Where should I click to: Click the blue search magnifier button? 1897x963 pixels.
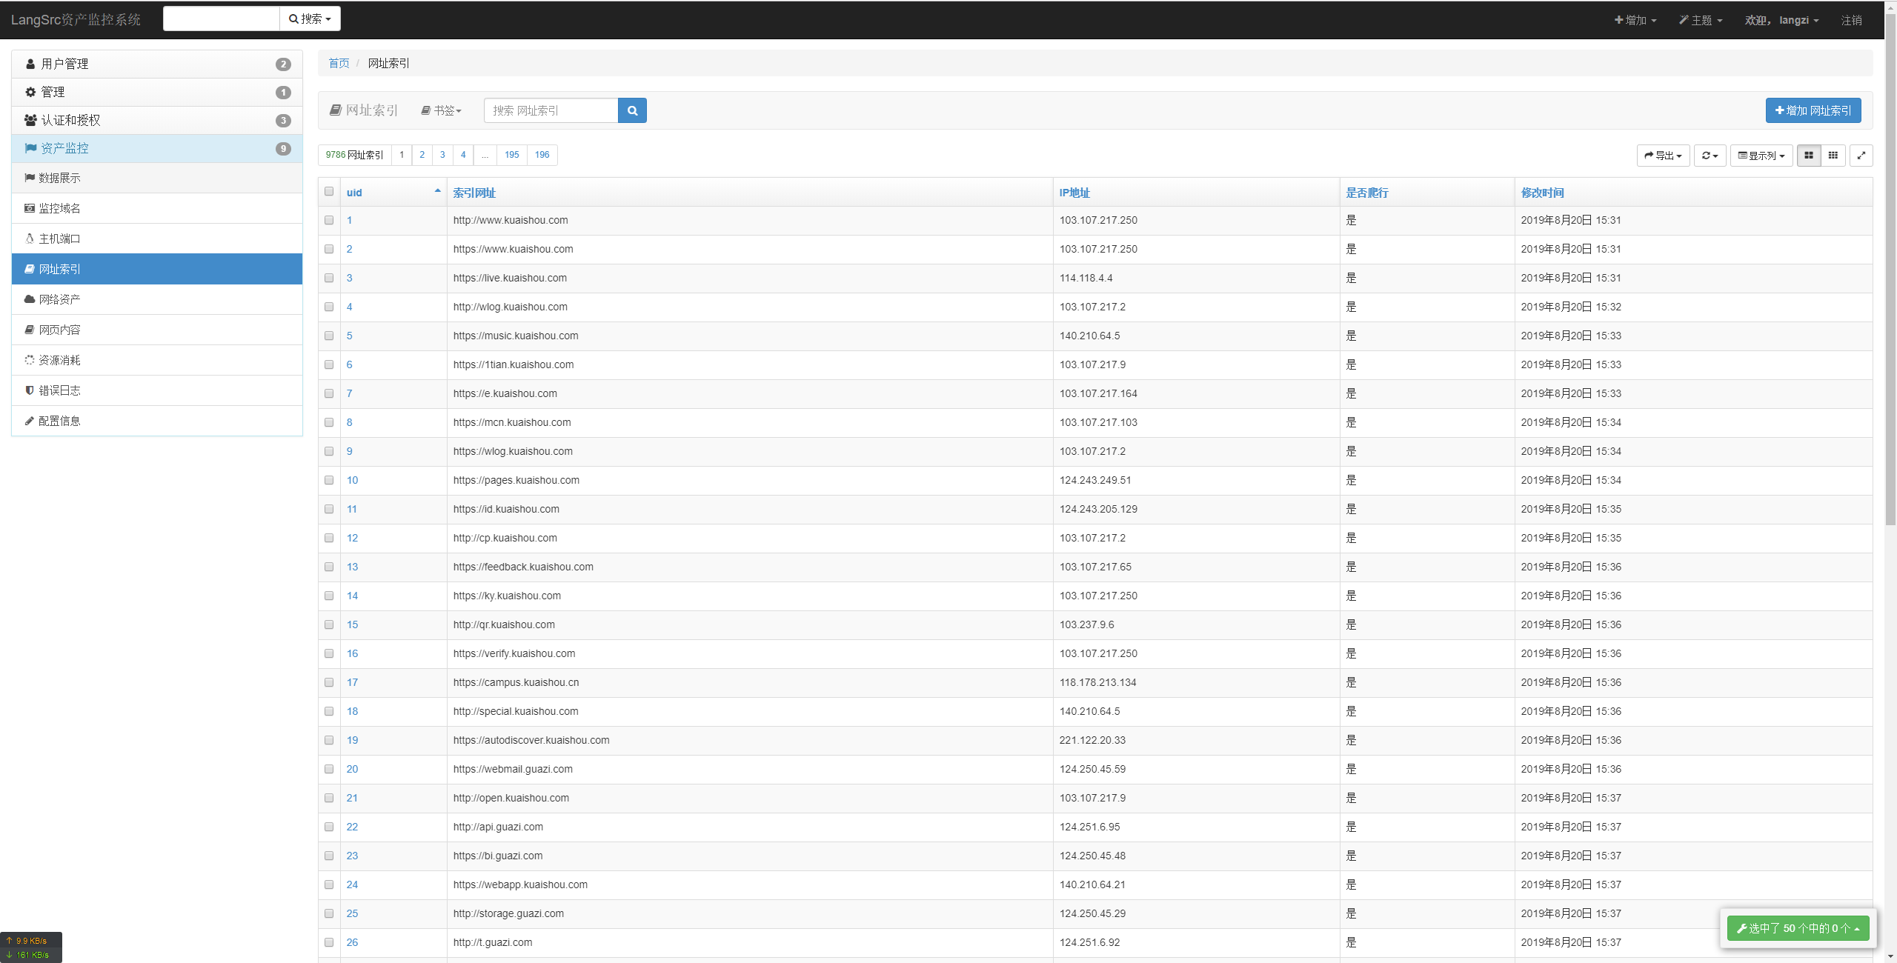(632, 110)
